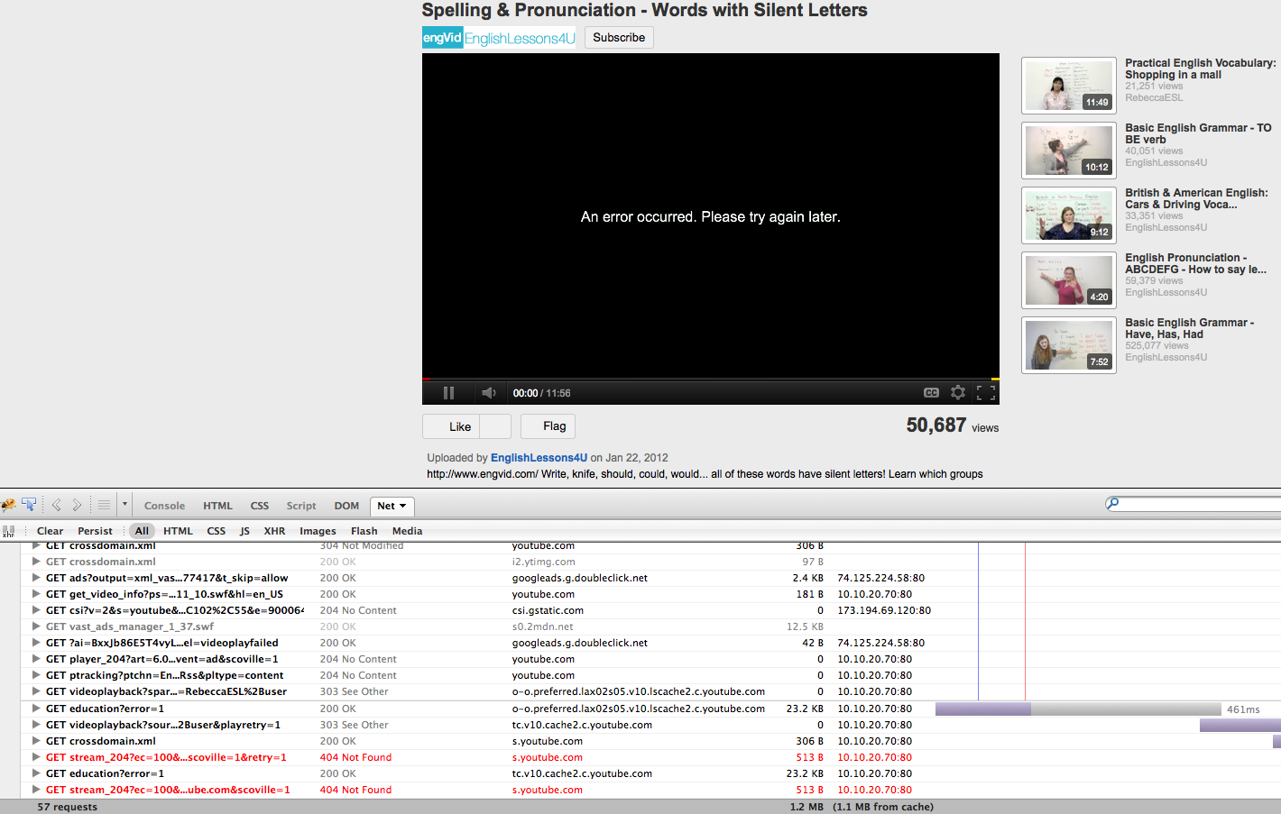This screenshot has width=1281, height=814.
Task: Switch to Firebug HTML panel tab
Action: click(x=217, y=506)
